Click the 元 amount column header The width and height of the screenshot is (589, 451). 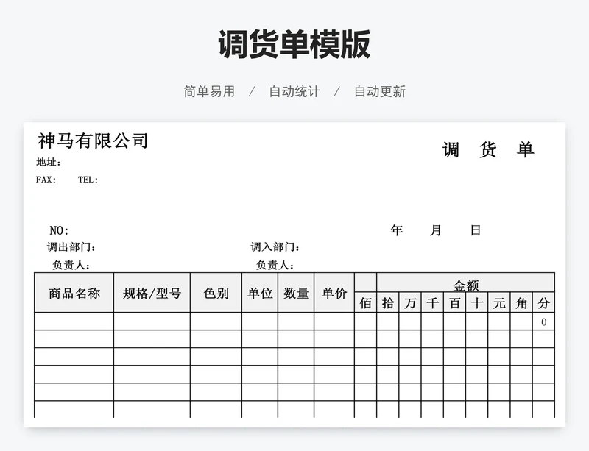click(499, 302)
